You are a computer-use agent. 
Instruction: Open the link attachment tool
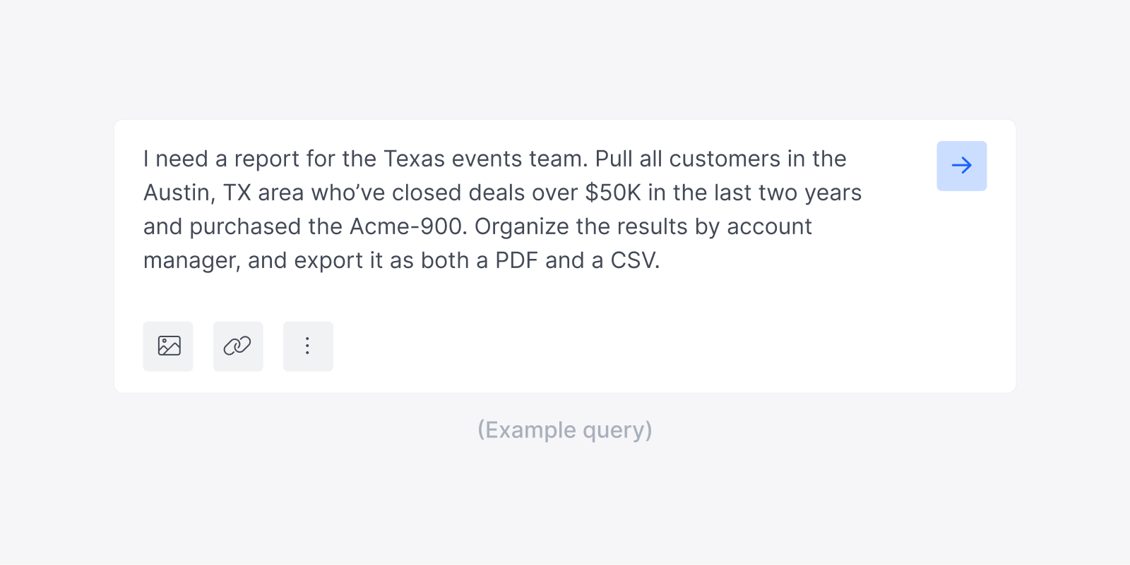tap(238, 346)
